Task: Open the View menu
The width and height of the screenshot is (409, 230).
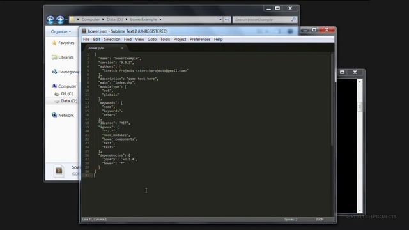Action: (x=139, y=40)
